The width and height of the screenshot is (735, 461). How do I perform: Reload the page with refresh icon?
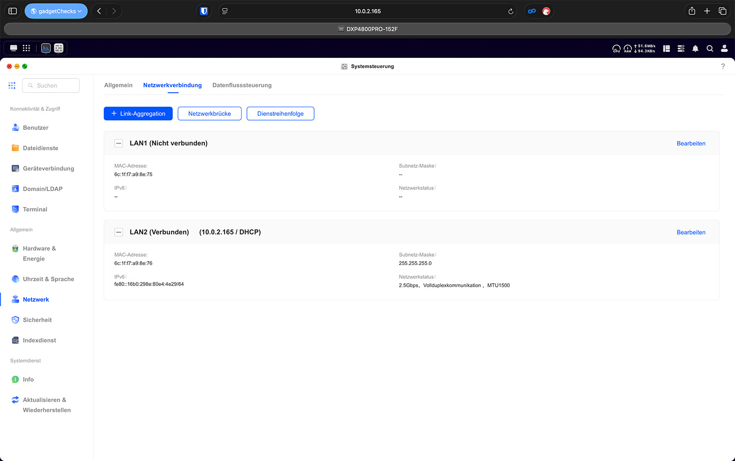pyautogui.click(x=511, y=11)
